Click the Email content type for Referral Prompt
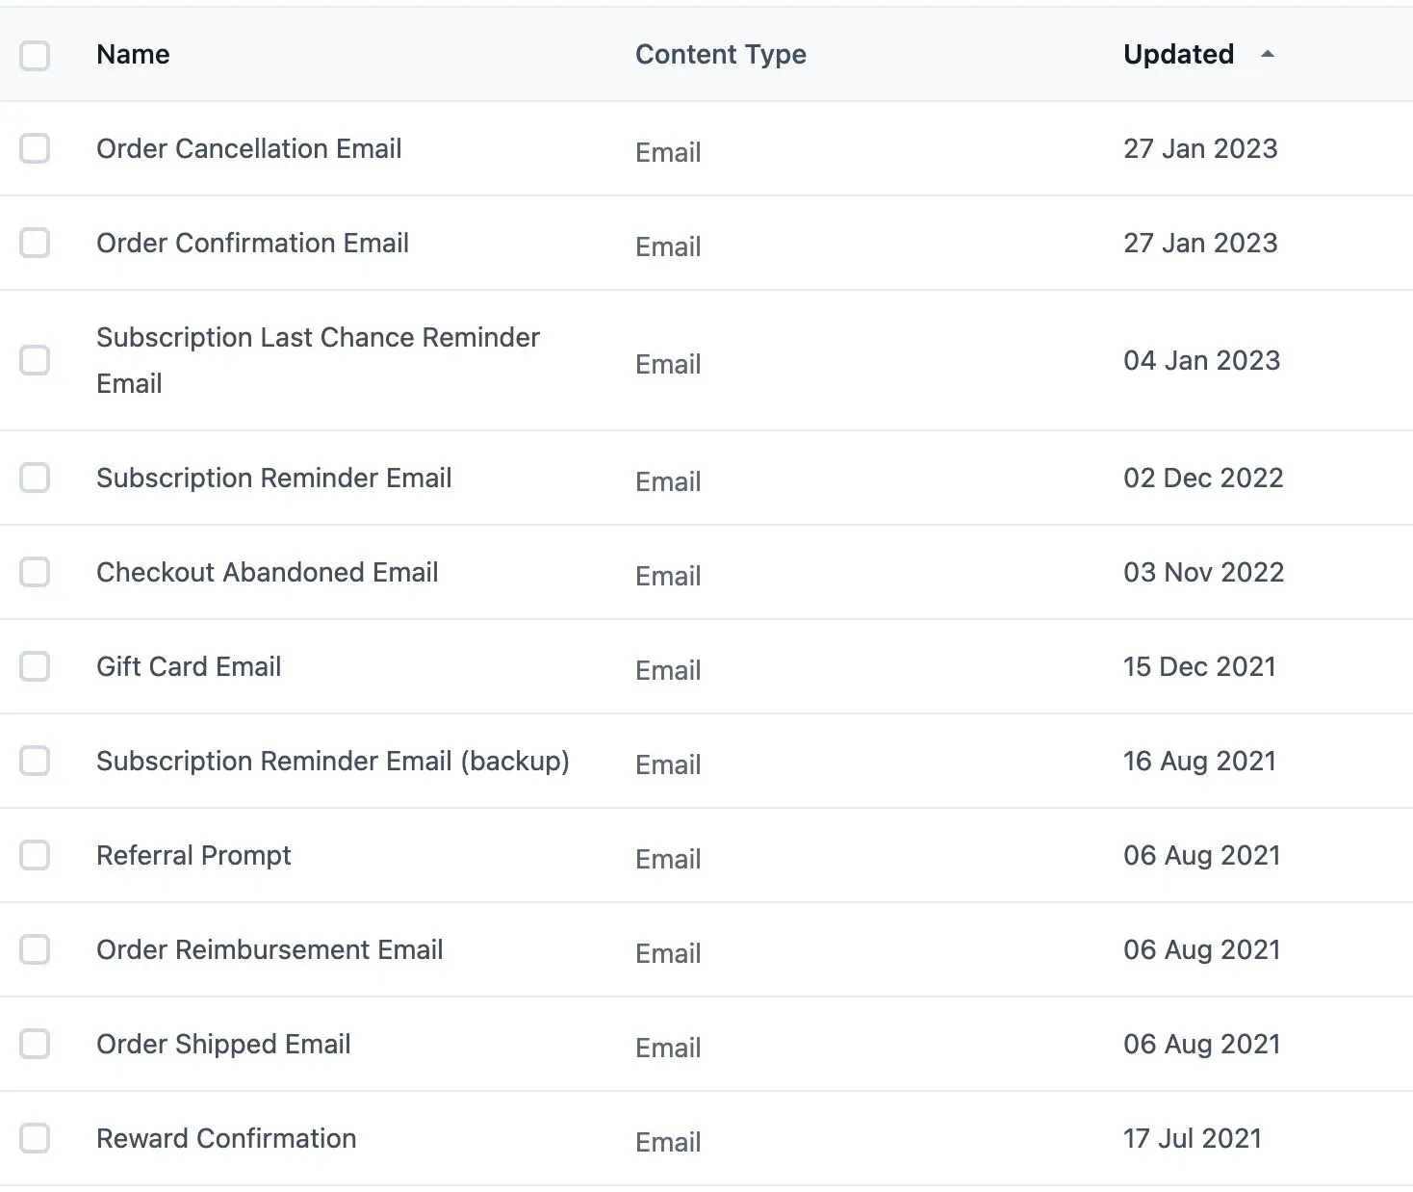The image size is (1413, 1192). [x=668, y=859]
